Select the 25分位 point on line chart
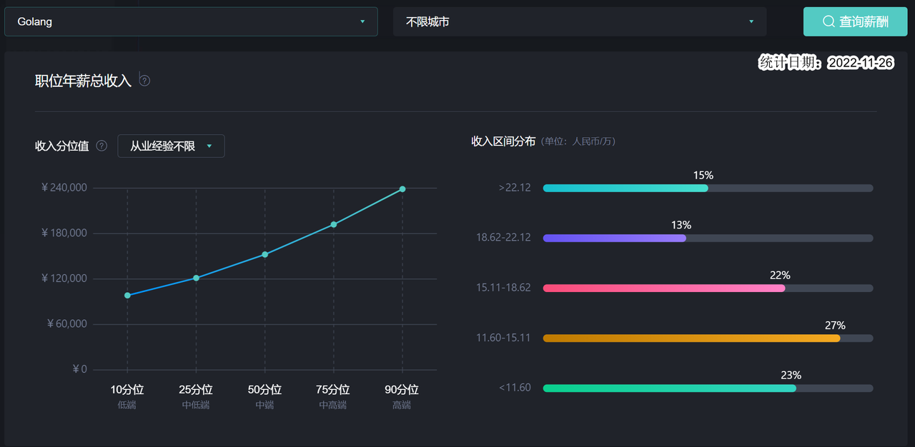Viewport: 915px width, 447px height. (x=196, y=278)
